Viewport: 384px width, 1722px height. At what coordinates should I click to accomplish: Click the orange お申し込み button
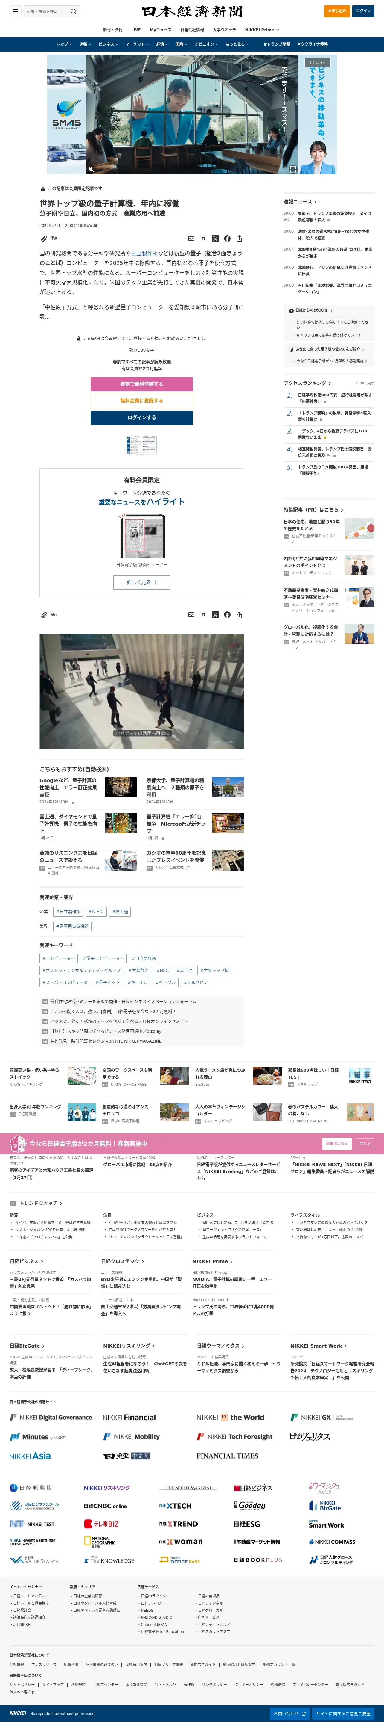point(337,11)
